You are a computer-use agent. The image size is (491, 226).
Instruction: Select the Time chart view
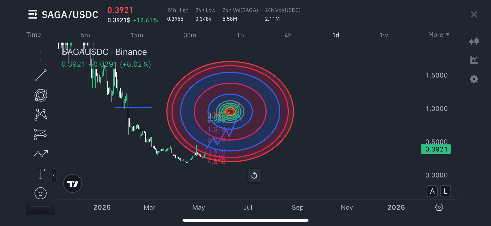[33, 35]
